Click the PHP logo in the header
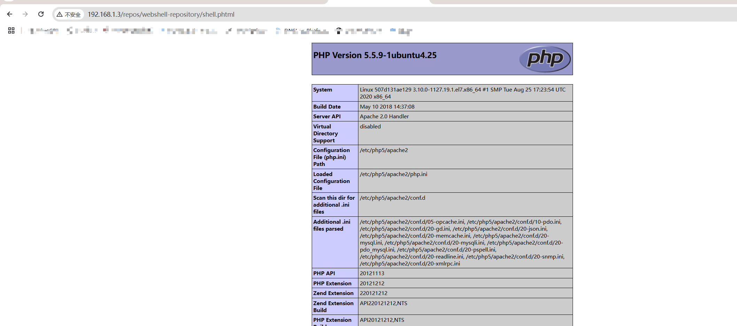This screenshot has width=737, height=326. 545,59
